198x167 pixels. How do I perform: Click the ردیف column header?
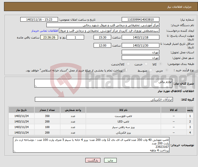point(190,110)
